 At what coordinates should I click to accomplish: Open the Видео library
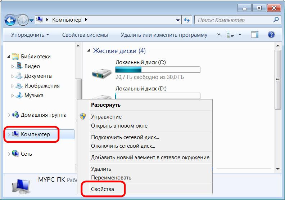coord(32,66)
